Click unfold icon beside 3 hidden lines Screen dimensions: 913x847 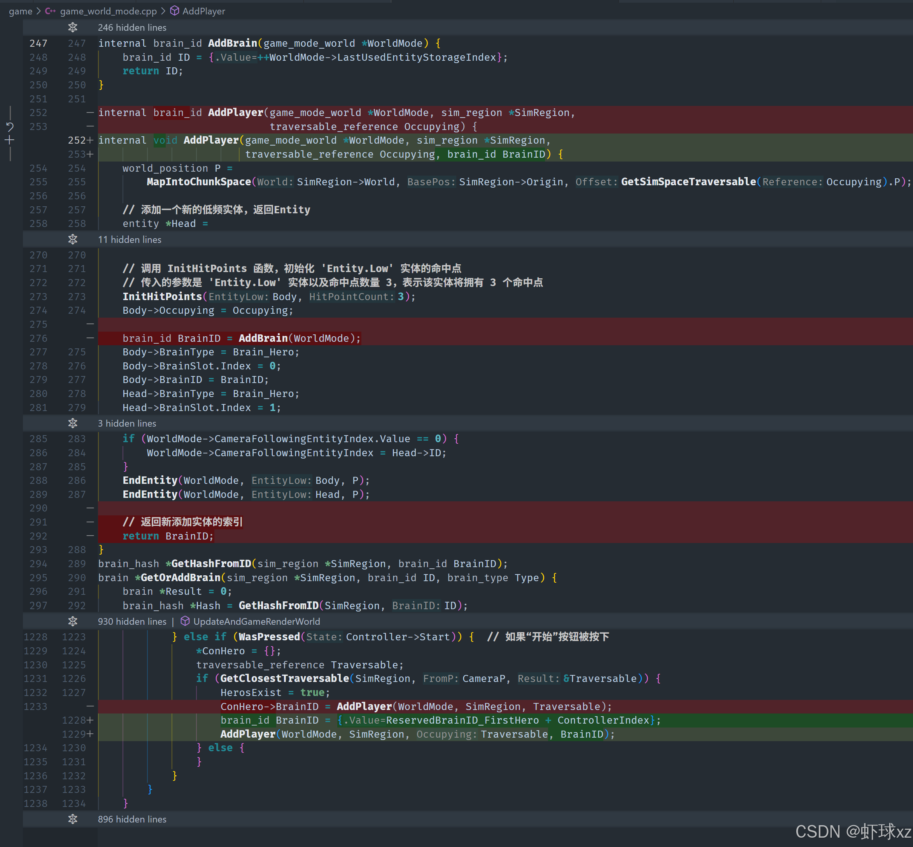72,423
